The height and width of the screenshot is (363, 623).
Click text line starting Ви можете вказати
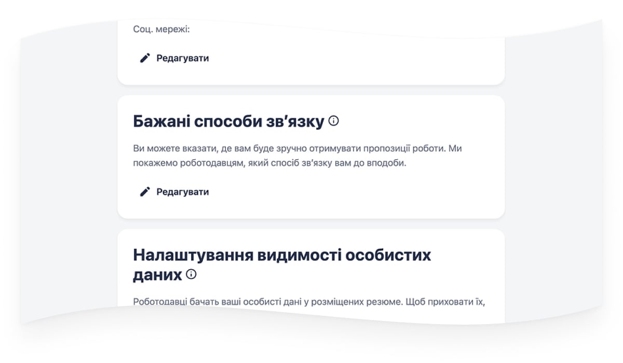[297, 149]
